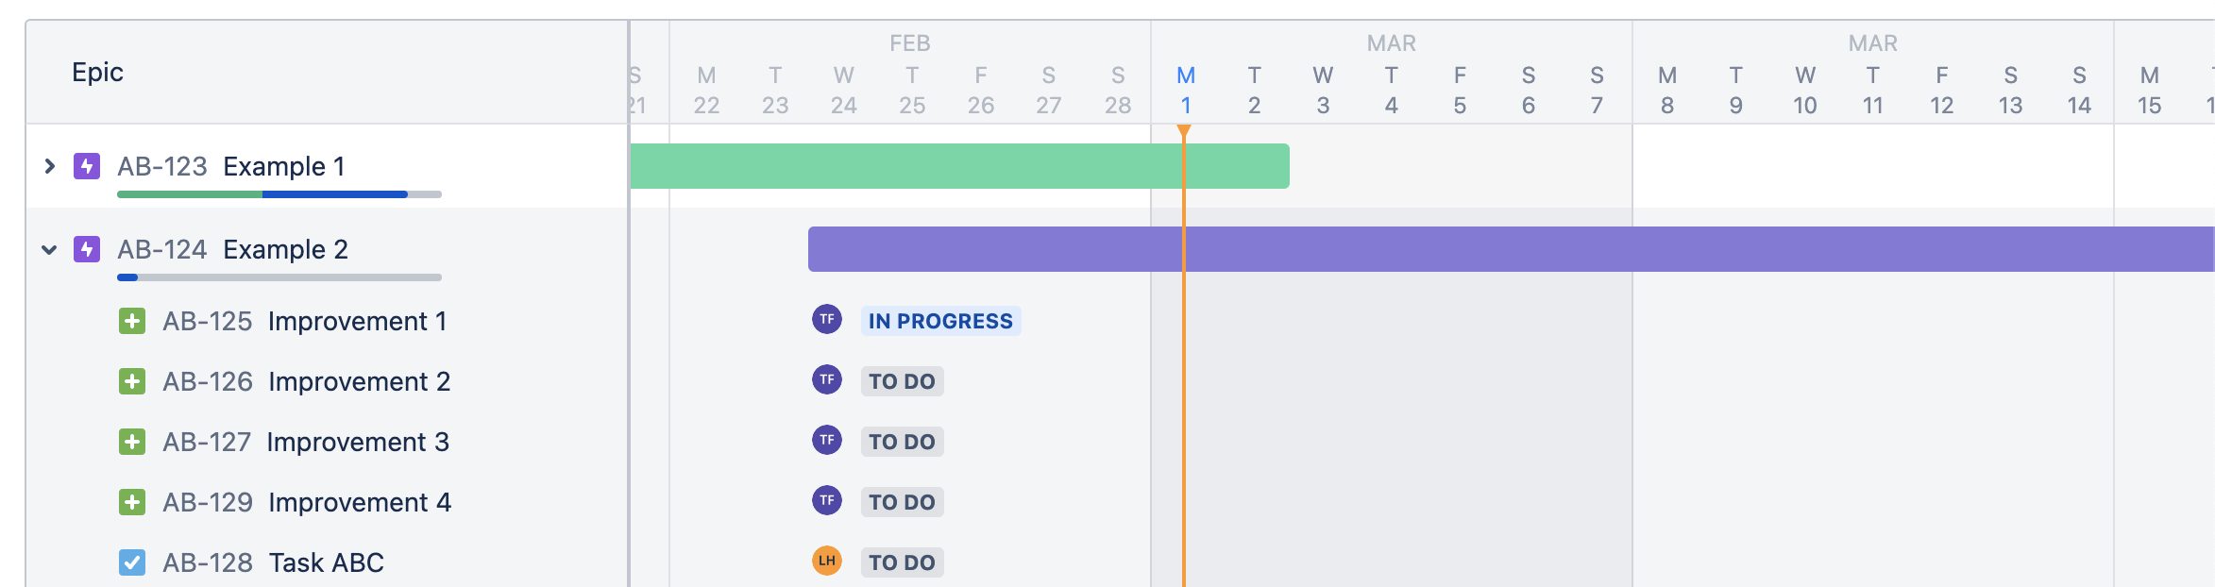
Task: Open the IN PROGRESS status of Improvement 1
Action: pyautogui.click(x=940, y=321)
